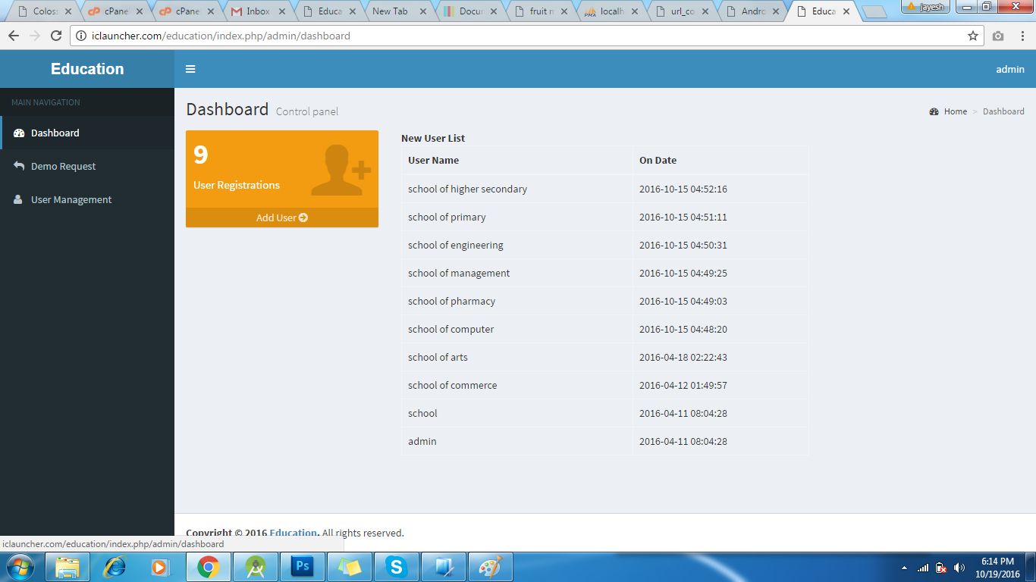Close the active Educa tab
This screenshot has width=1036, height=582.
846,11
